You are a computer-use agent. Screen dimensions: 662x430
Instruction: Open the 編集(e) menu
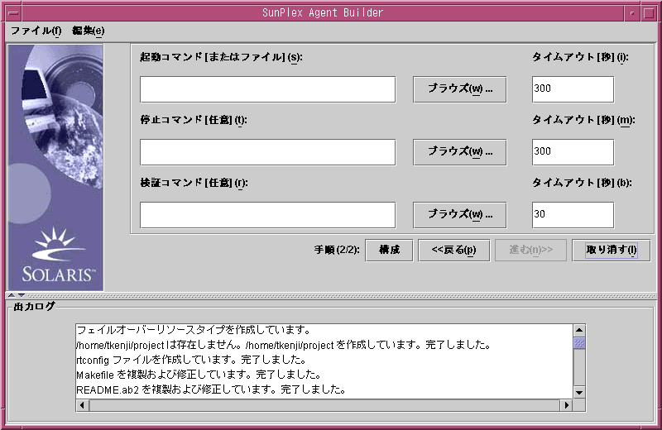[89, 31]
